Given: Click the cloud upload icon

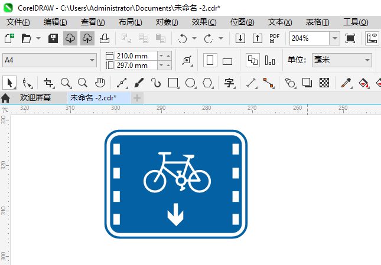Looking at the screenshot, I should pyautogui.click(x=87, y=38).
